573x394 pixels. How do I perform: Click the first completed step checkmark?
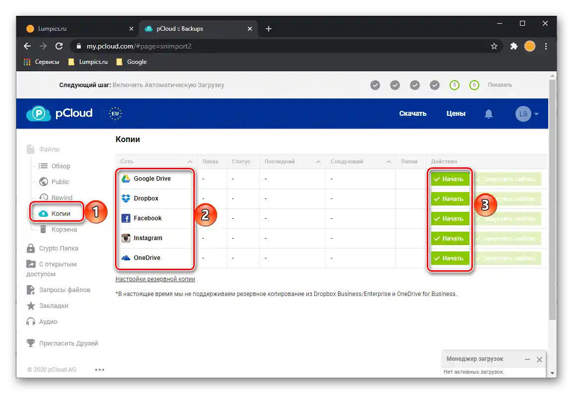375,85
